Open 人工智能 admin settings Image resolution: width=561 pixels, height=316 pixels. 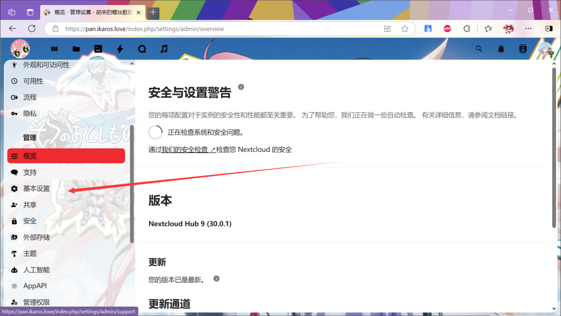[x=66, y=270]
